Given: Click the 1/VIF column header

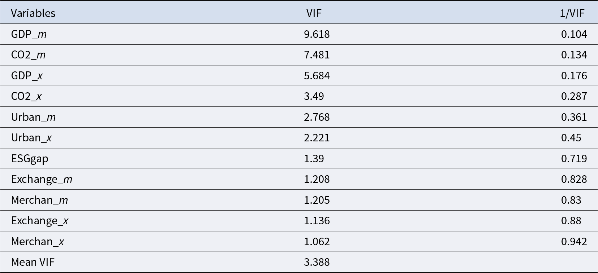Looking at the screenshot, I should click(572, 13).
